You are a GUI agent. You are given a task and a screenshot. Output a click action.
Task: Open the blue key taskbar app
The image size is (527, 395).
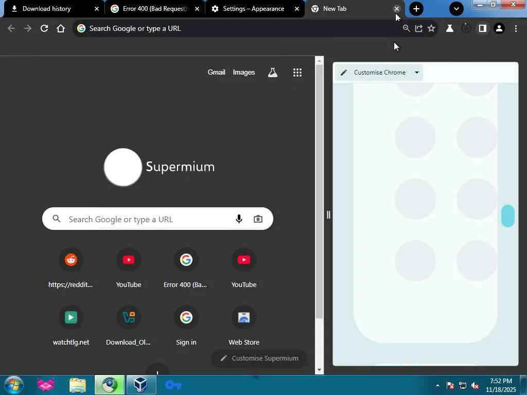173,385
